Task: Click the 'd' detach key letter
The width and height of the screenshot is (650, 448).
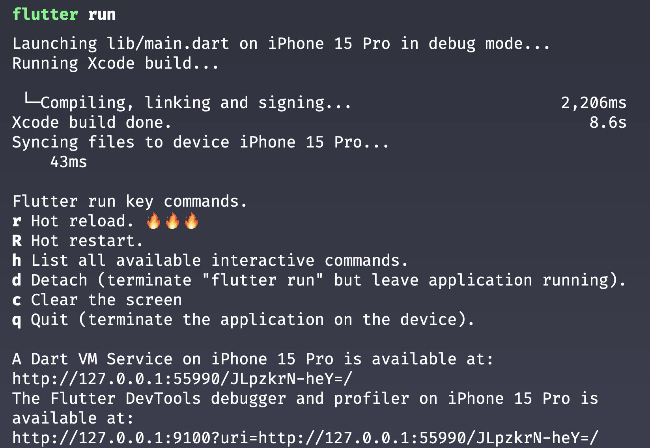Action: click(x=17, y=280)
